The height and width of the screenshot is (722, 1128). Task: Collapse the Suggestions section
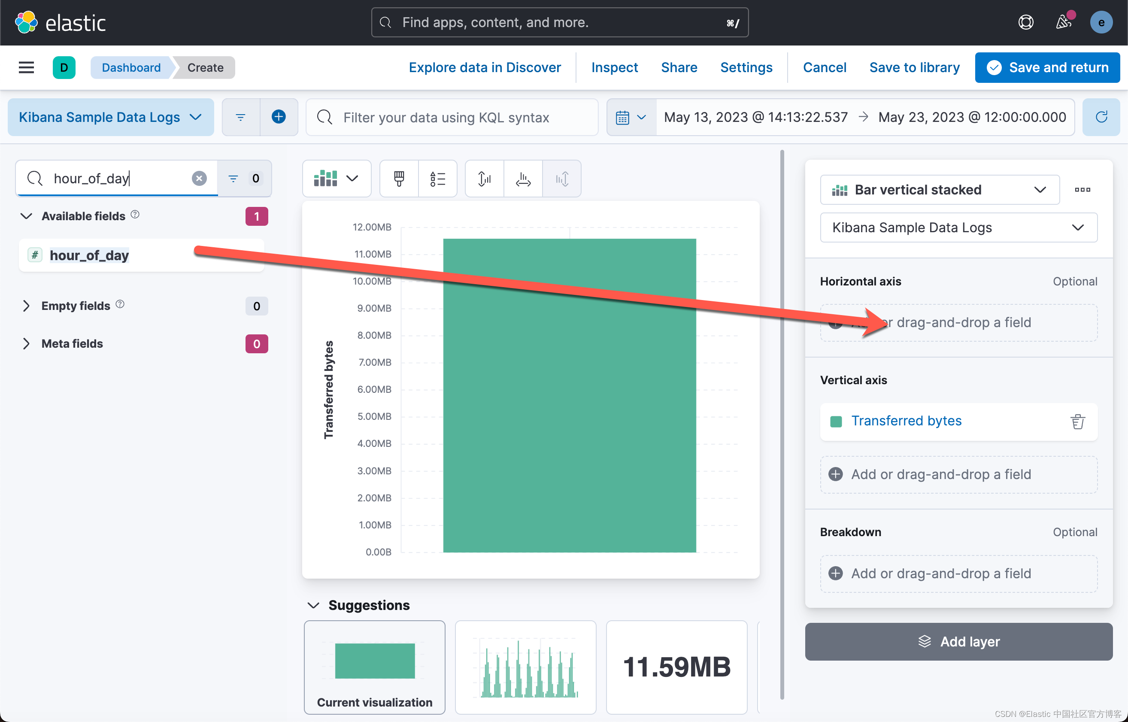point(313,605)
